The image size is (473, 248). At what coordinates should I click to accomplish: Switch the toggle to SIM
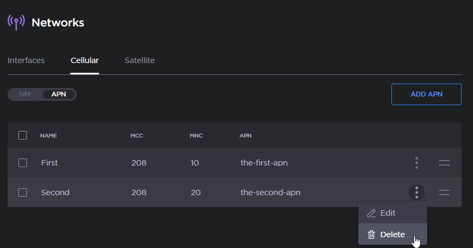24,94
